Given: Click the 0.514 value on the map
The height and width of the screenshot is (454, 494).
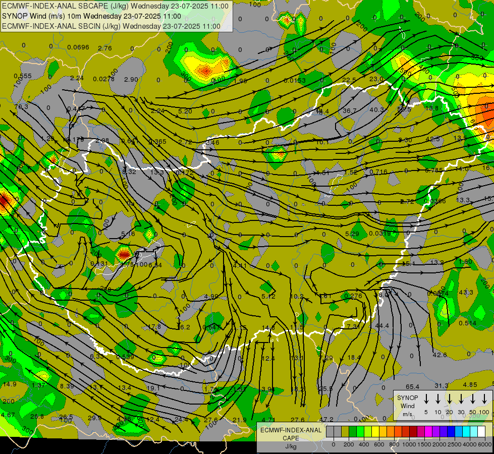Looking at the screenshot, I should click(468, 323).
